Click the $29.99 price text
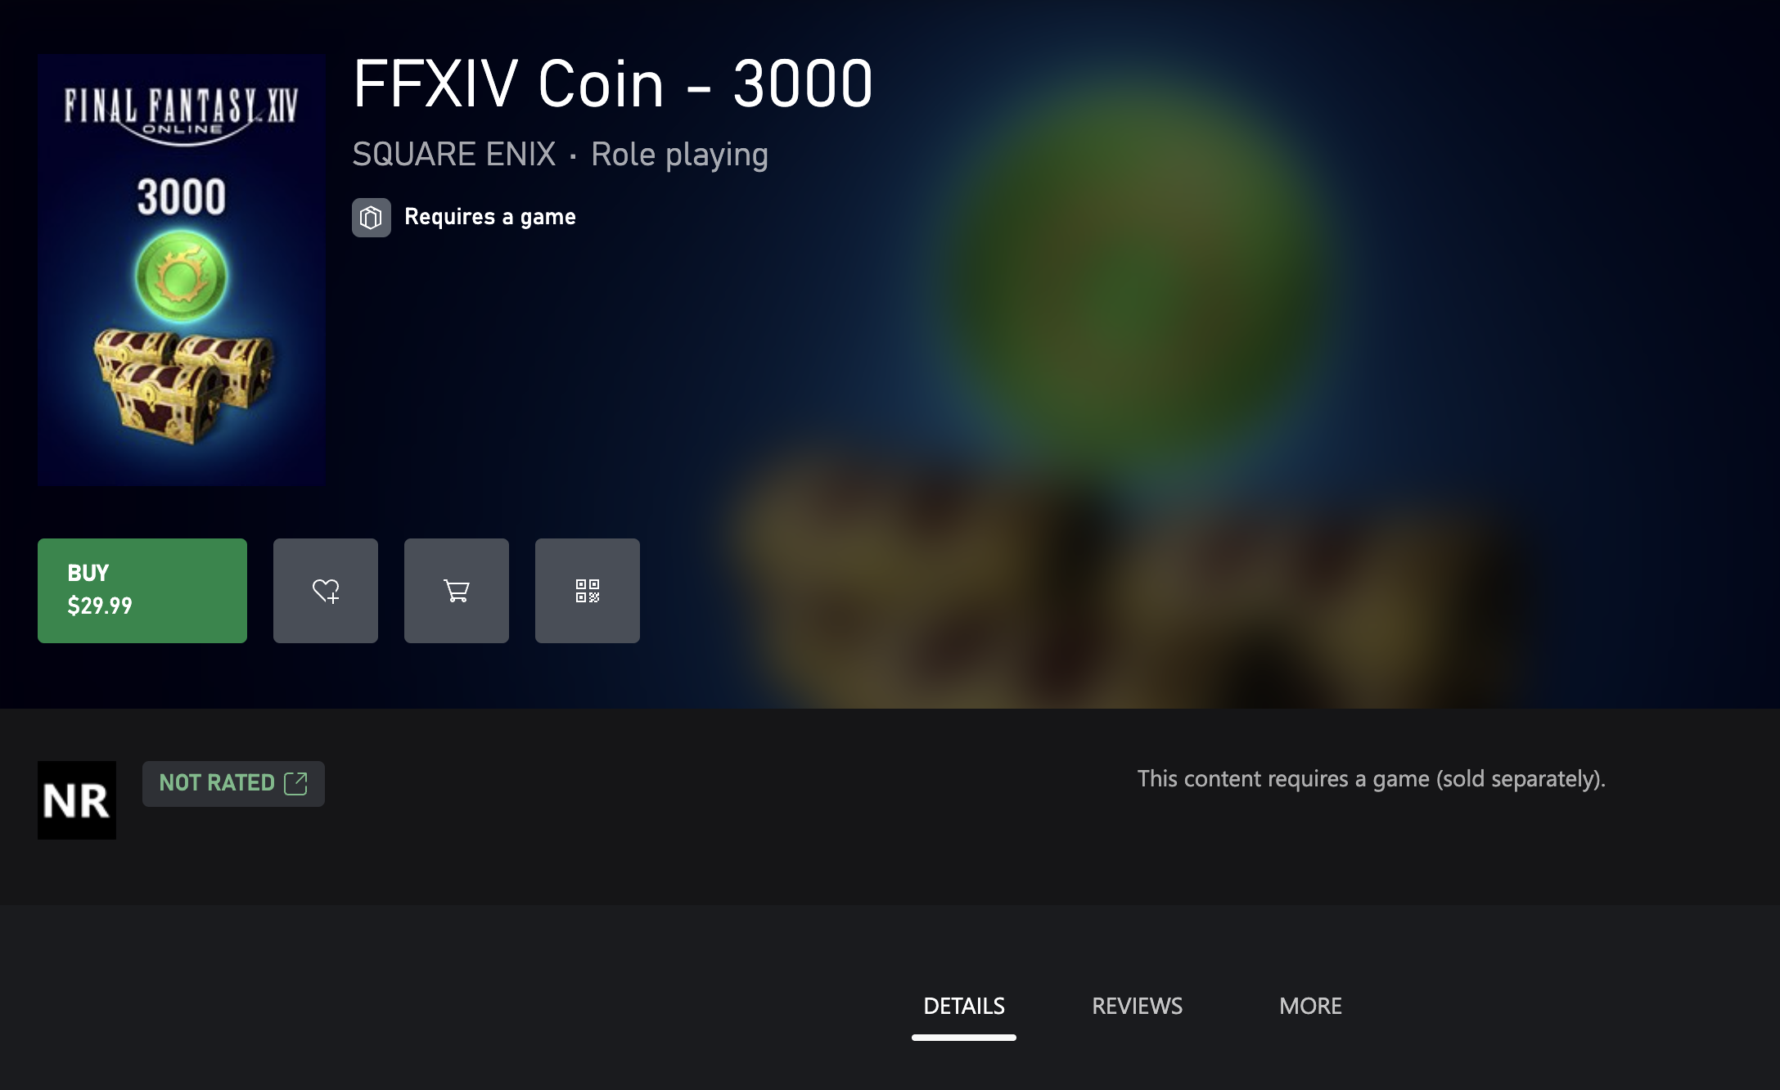 100,606
